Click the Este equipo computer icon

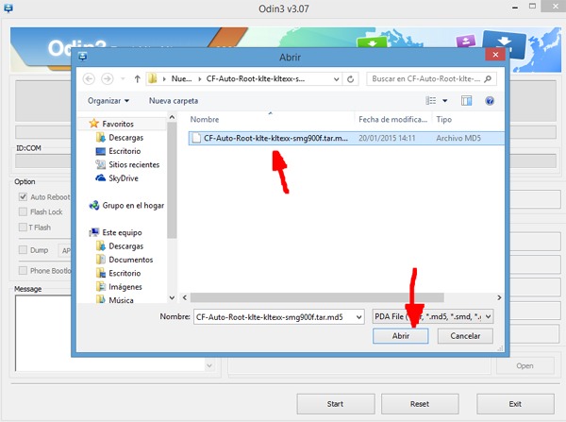point(94,232)
